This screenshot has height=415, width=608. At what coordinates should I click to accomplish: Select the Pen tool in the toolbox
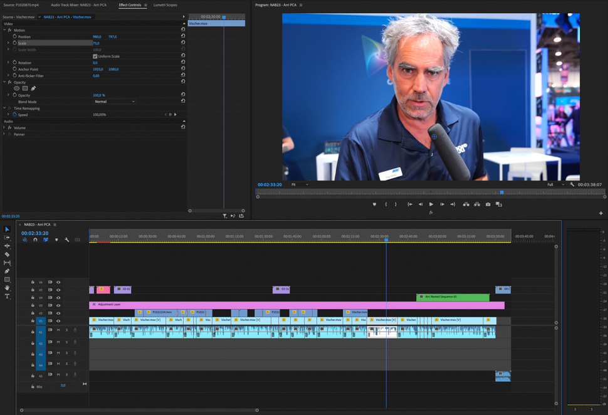(7, 271)
